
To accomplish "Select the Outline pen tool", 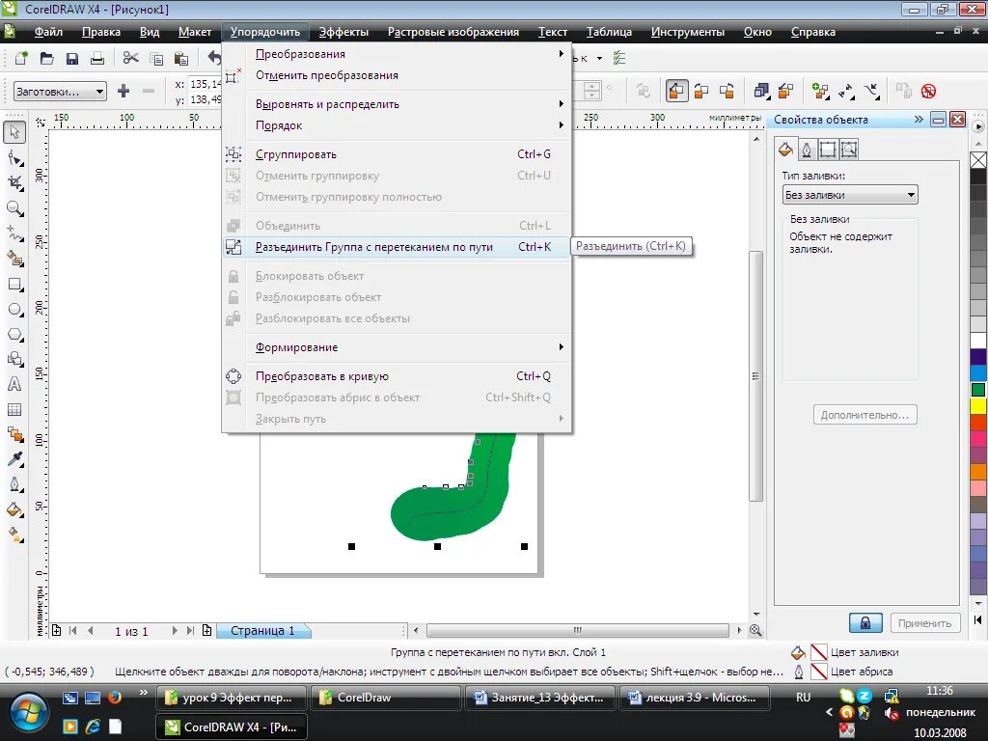I will tap(14, 484).
